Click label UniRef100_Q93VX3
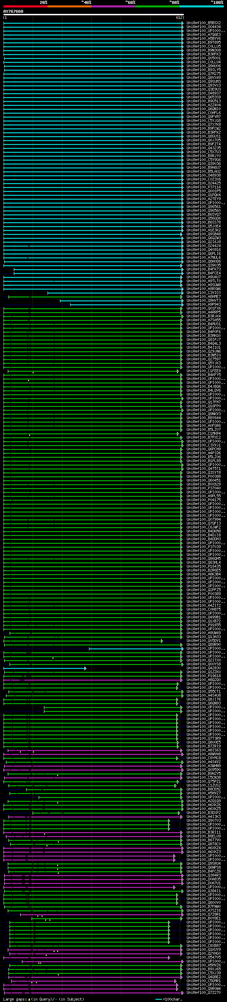Viewport: 227px width, 1002px height. pos(204,85)
